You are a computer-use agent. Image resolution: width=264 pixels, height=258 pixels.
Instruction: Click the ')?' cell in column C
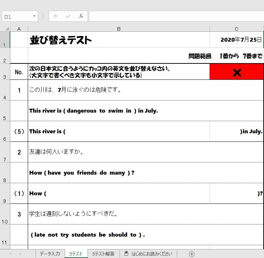[x=237, y=193]
